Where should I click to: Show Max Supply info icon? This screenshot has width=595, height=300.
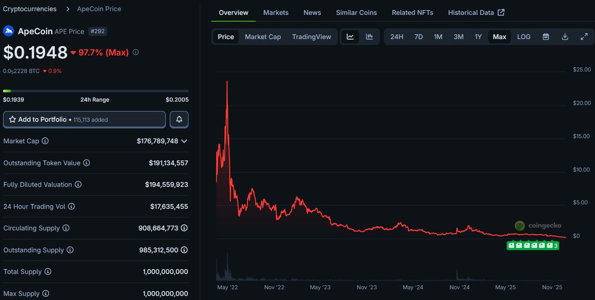(46, 294)
